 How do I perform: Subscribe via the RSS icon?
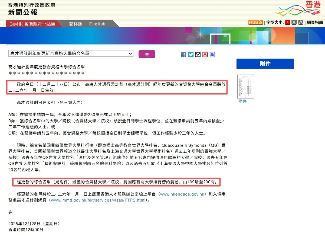tap(255, 22)
